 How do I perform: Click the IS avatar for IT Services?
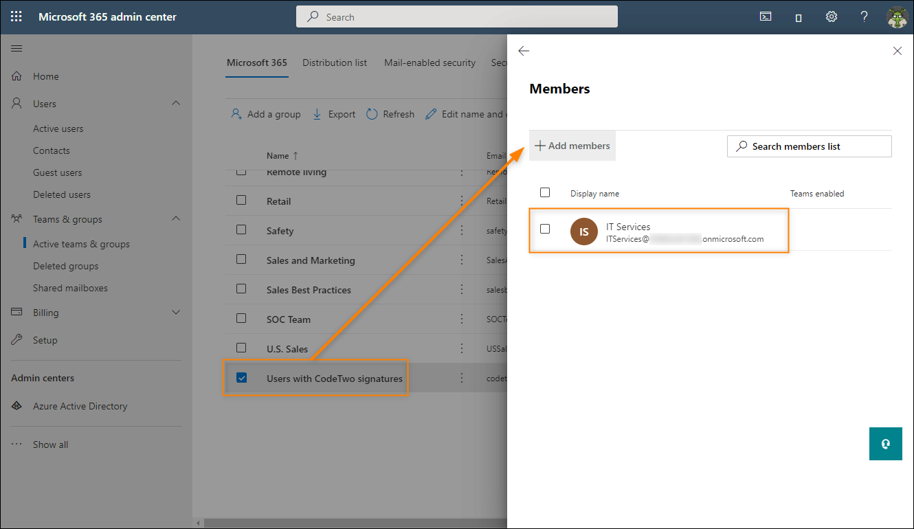click(x=583, y=232)
